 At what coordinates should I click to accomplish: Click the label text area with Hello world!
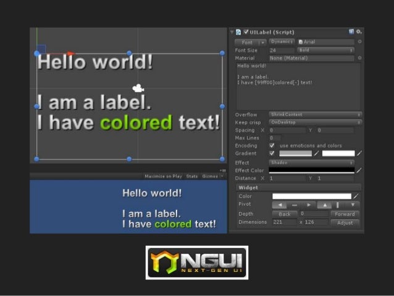[298, 87]
